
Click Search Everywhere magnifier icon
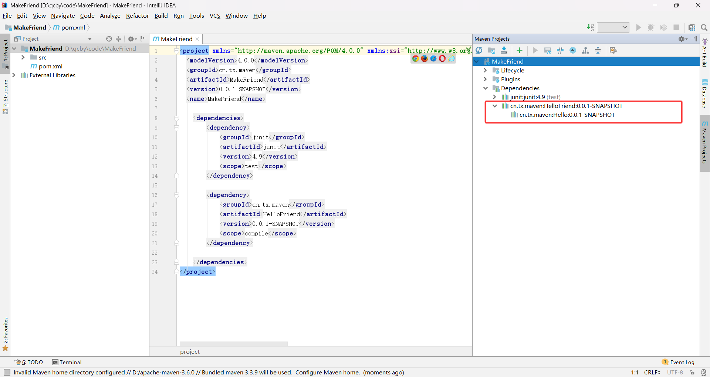click(704, 27)
